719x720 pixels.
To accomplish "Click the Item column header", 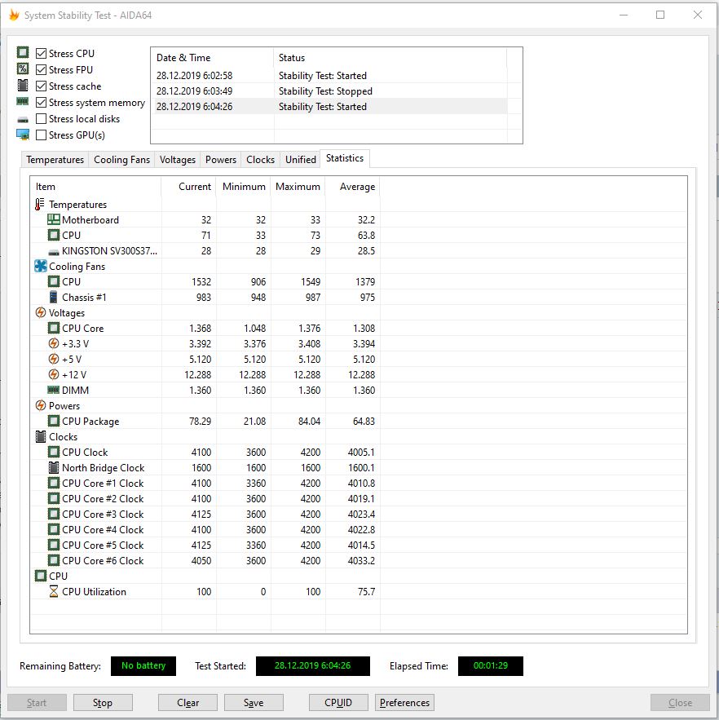I will (x=95, y=187).
